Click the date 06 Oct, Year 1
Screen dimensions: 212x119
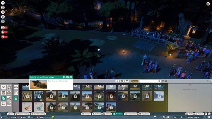[193, 117]
